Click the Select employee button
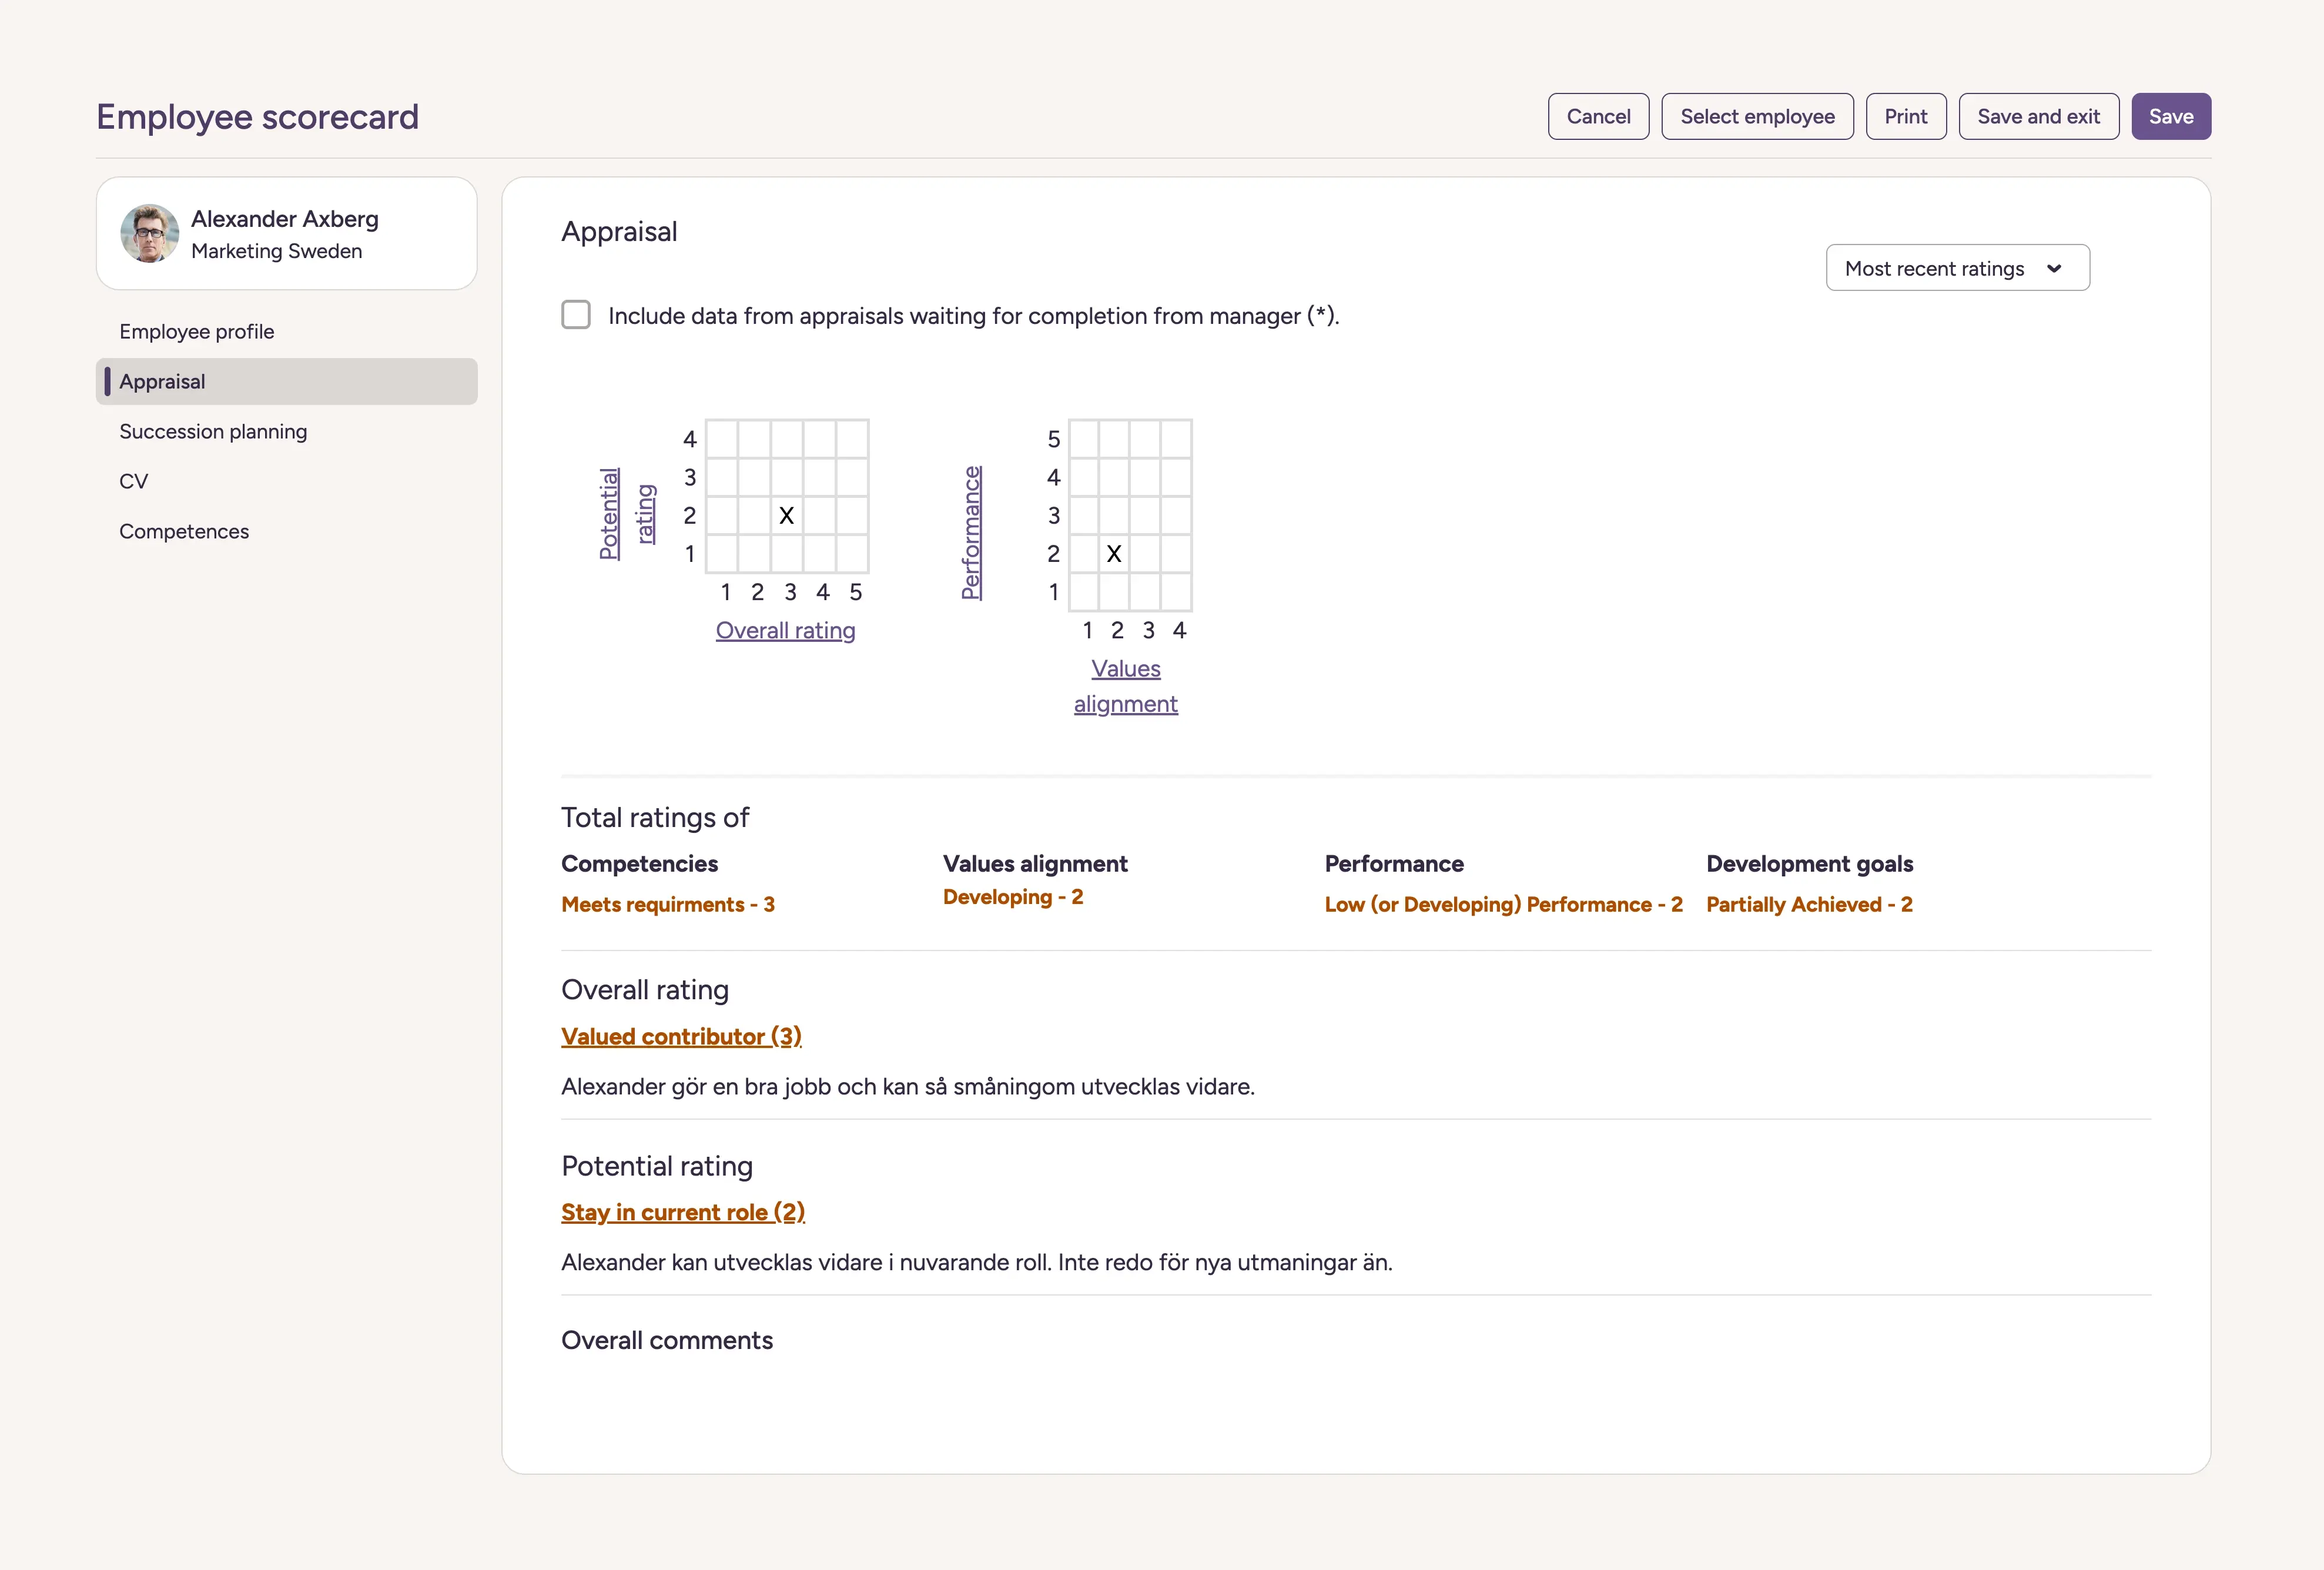The width and height of the screenshot is (2324, 1570). coord(1756,116)
